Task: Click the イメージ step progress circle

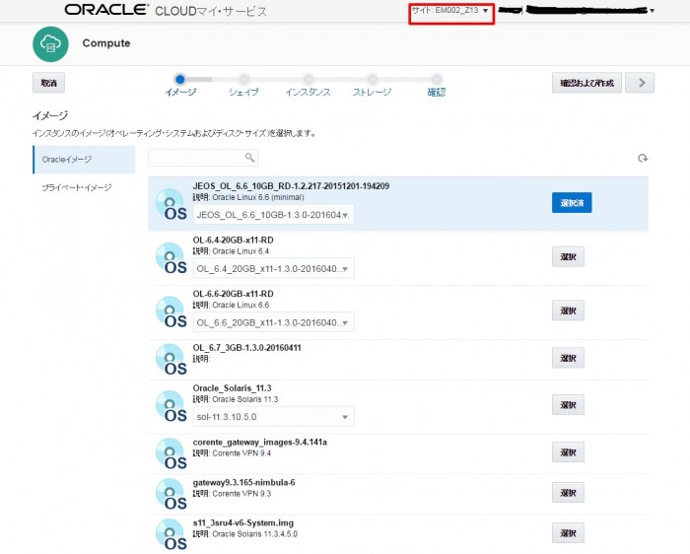Action: click(179, 80)
